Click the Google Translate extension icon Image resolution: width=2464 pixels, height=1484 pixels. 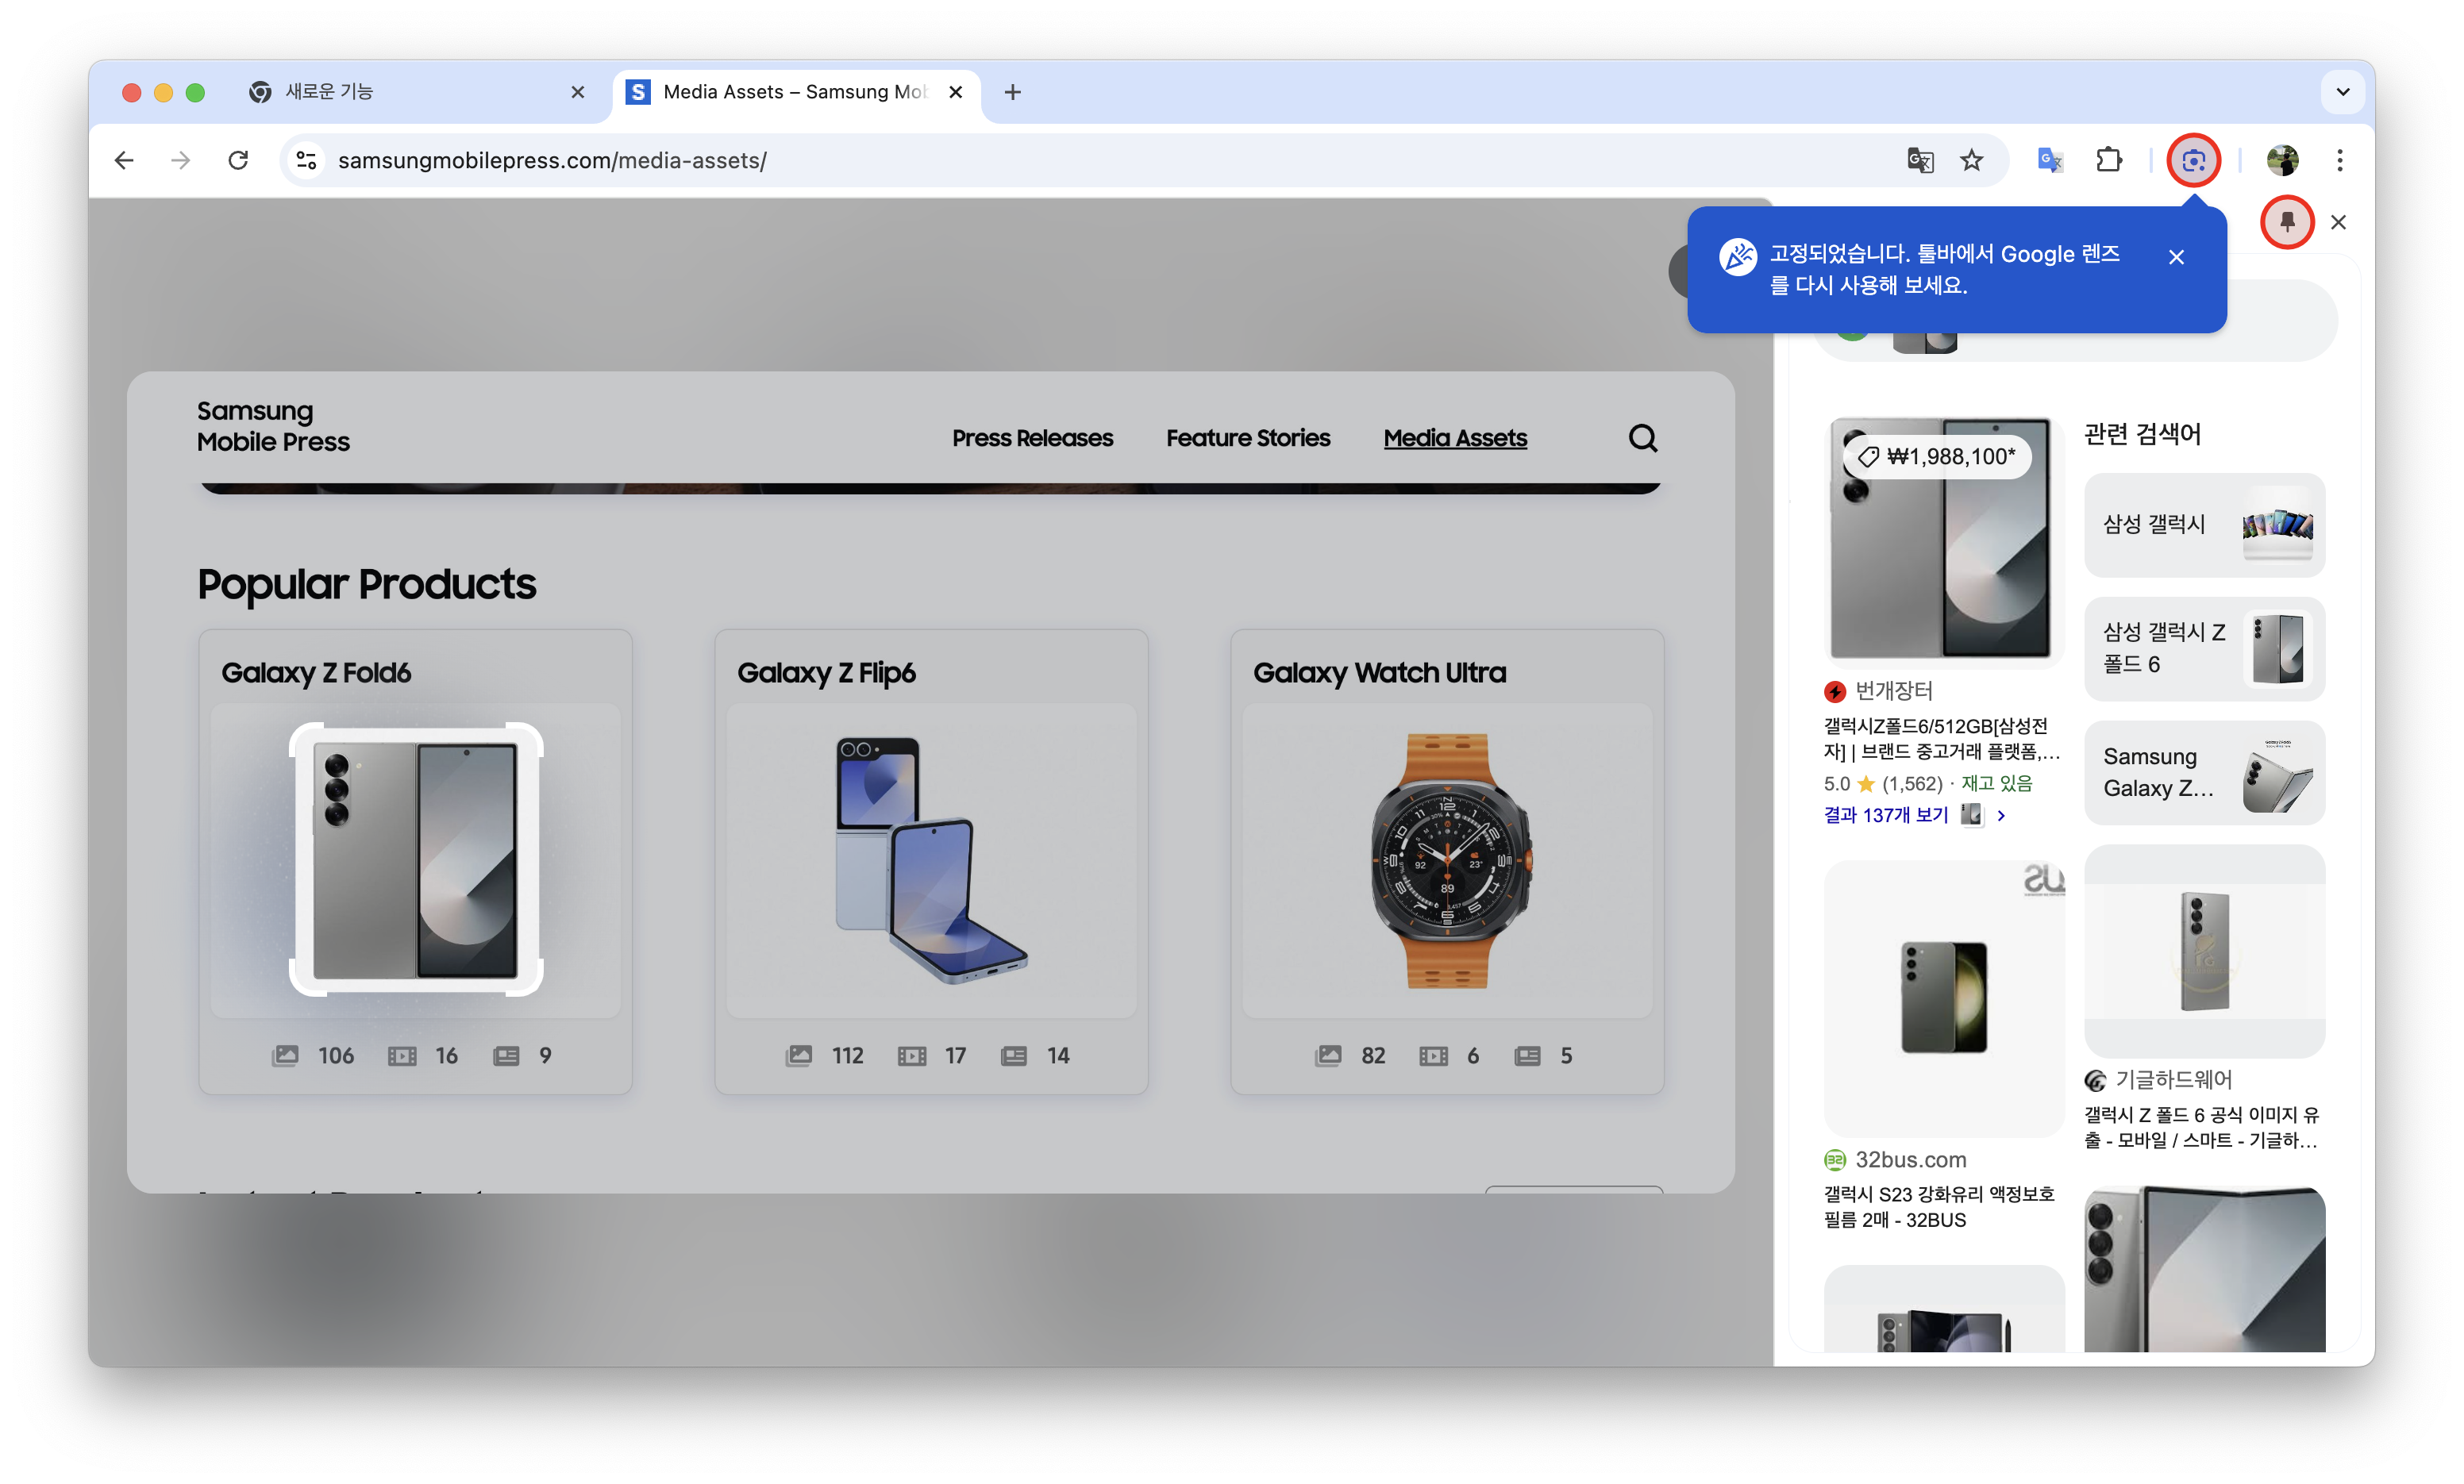click(x=2049, y=160)
